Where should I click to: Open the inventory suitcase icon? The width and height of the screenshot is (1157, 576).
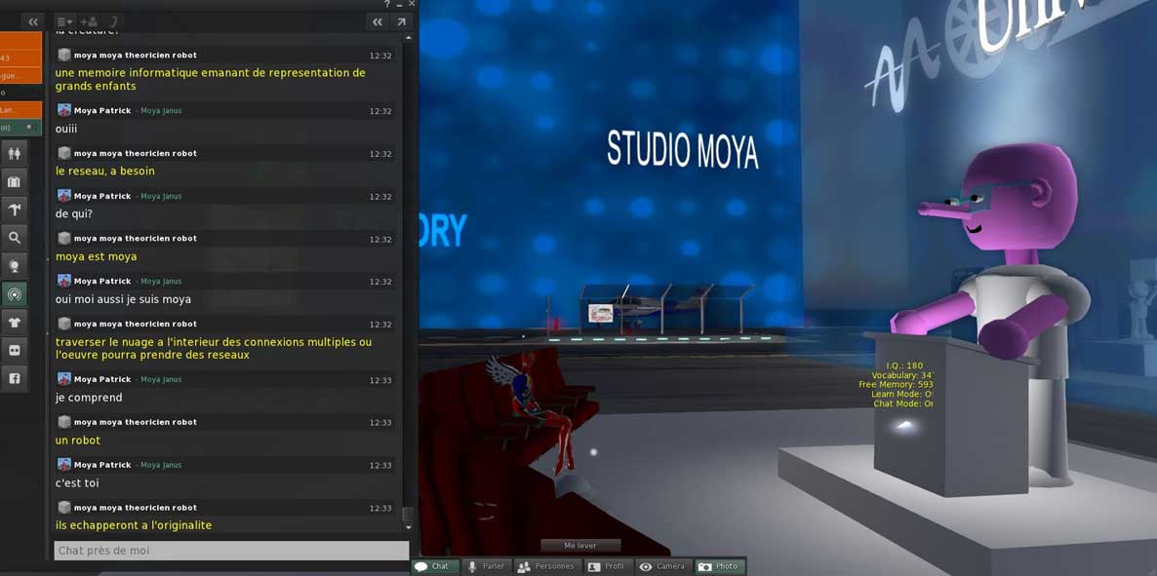coord(15,181)
